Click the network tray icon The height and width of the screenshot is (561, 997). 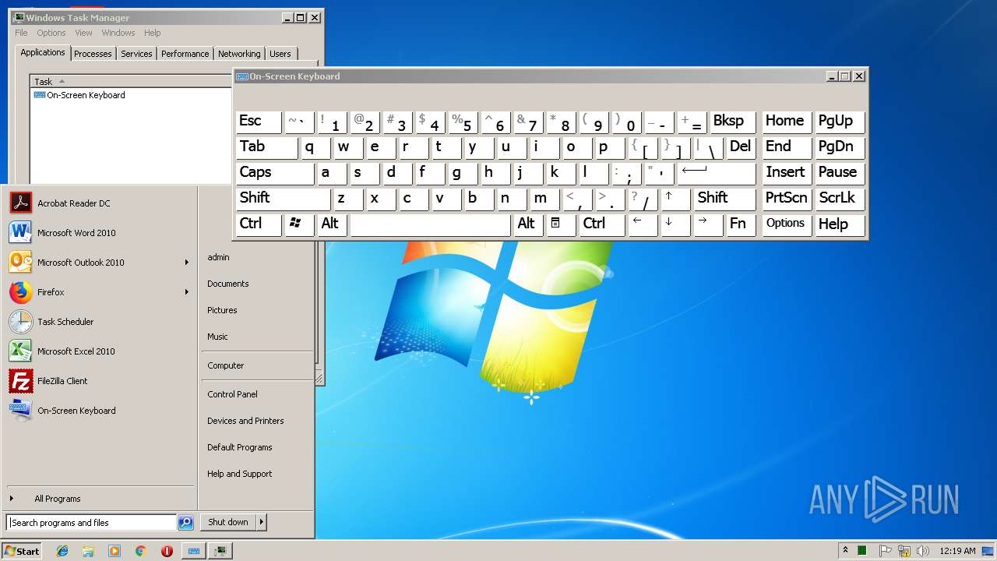pos(904,551)
